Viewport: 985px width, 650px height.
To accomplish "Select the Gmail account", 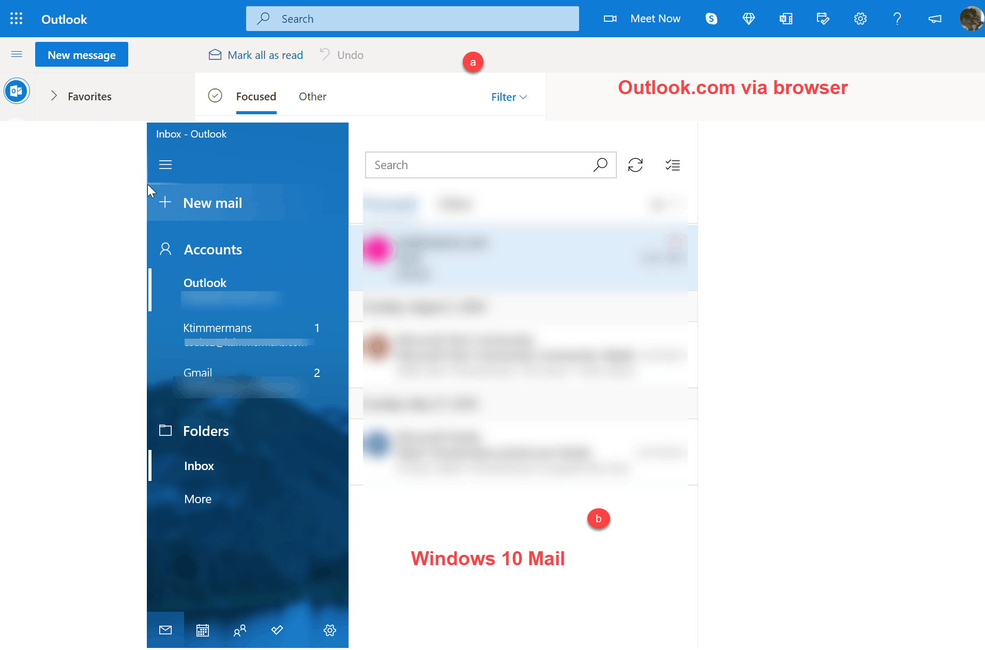I will click(x=248, y=380).
